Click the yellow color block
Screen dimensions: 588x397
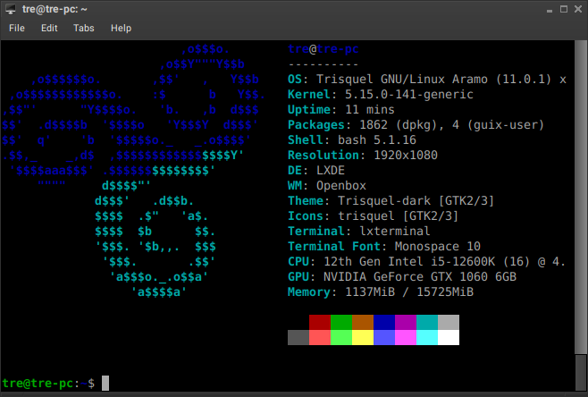(363, 337)
